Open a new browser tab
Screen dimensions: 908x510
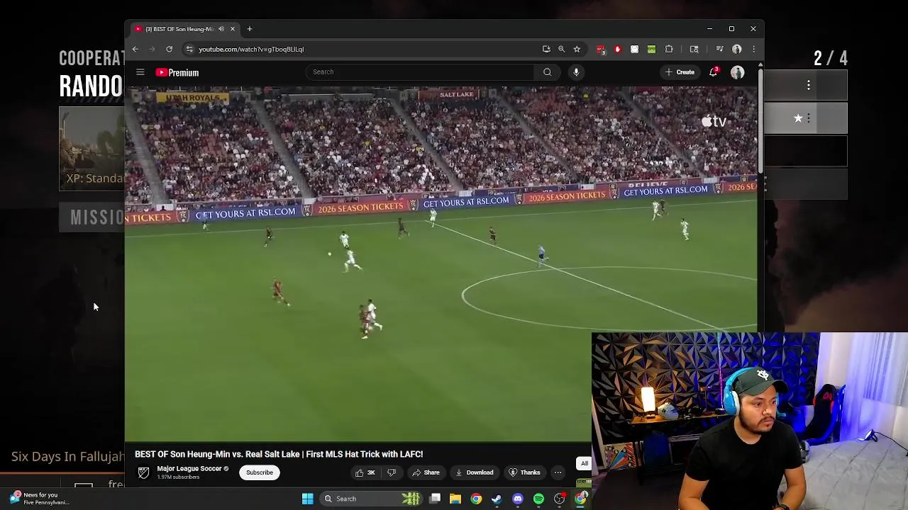tap(250, 29)
